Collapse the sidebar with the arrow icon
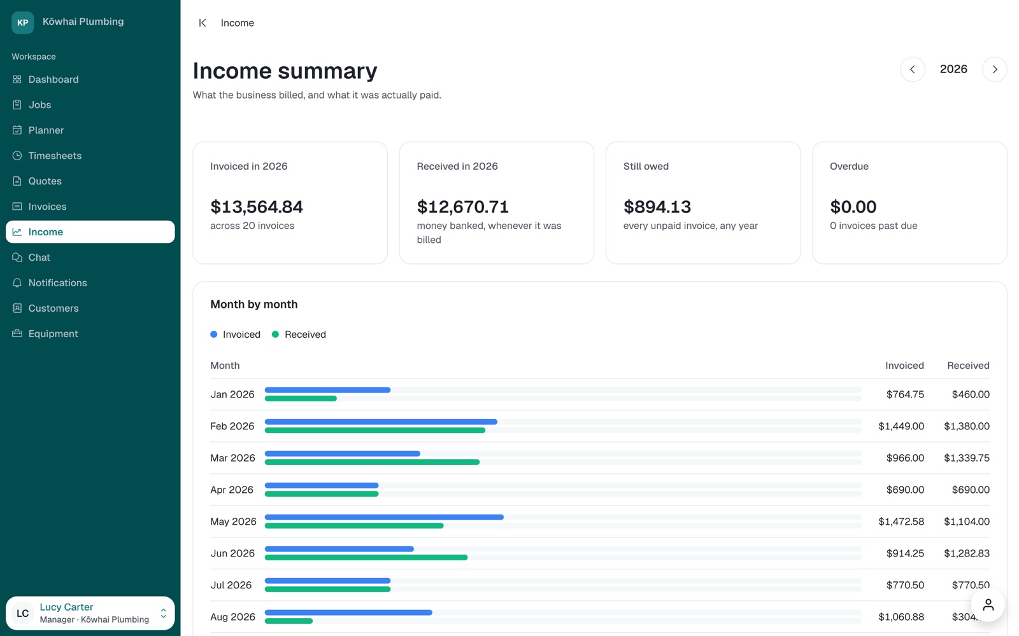This screenshot has height=636, width=1019. 203,23
